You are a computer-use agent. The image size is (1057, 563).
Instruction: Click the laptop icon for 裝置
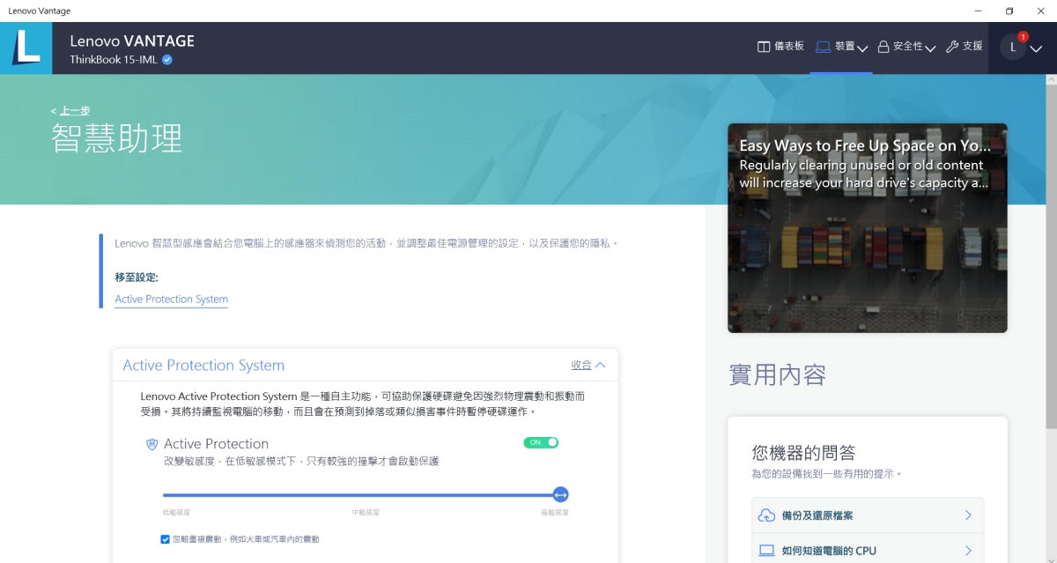tap(823, 47)
